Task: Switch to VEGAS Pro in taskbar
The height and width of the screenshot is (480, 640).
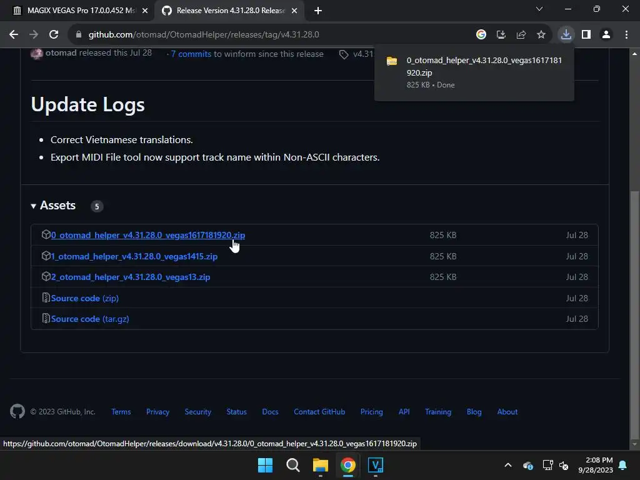Action: click(x=376, y=465)
